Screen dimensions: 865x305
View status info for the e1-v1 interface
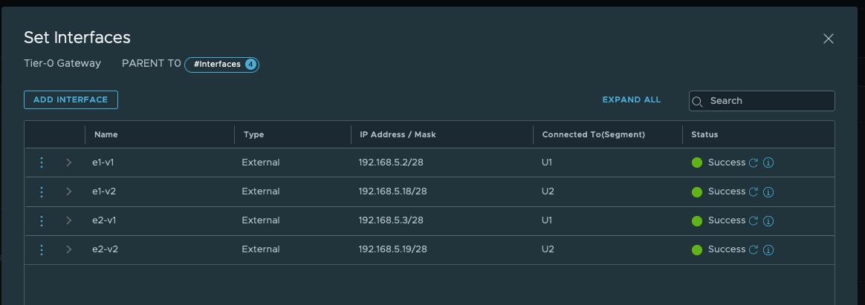tap(768, 163)
